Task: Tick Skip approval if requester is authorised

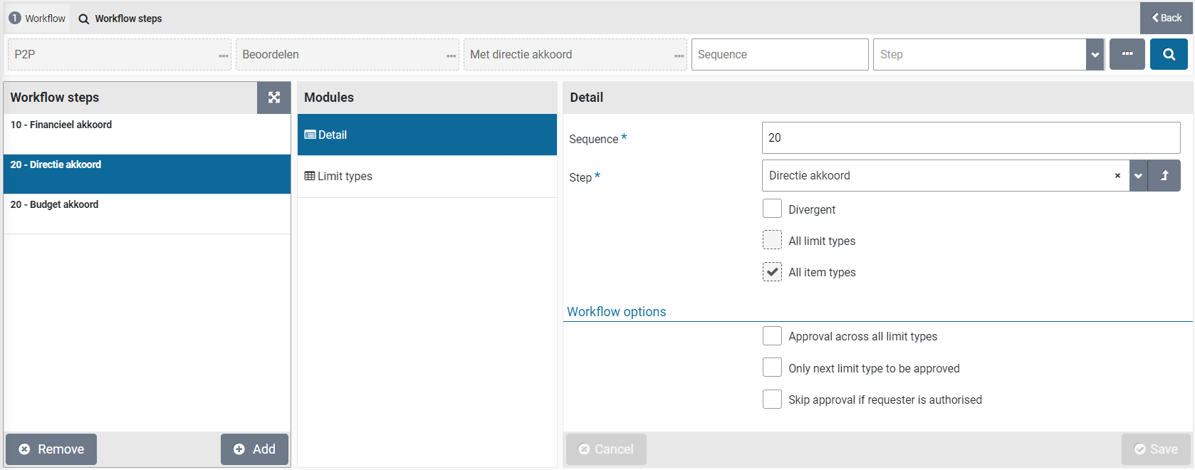Action: [x=772, y=399]
